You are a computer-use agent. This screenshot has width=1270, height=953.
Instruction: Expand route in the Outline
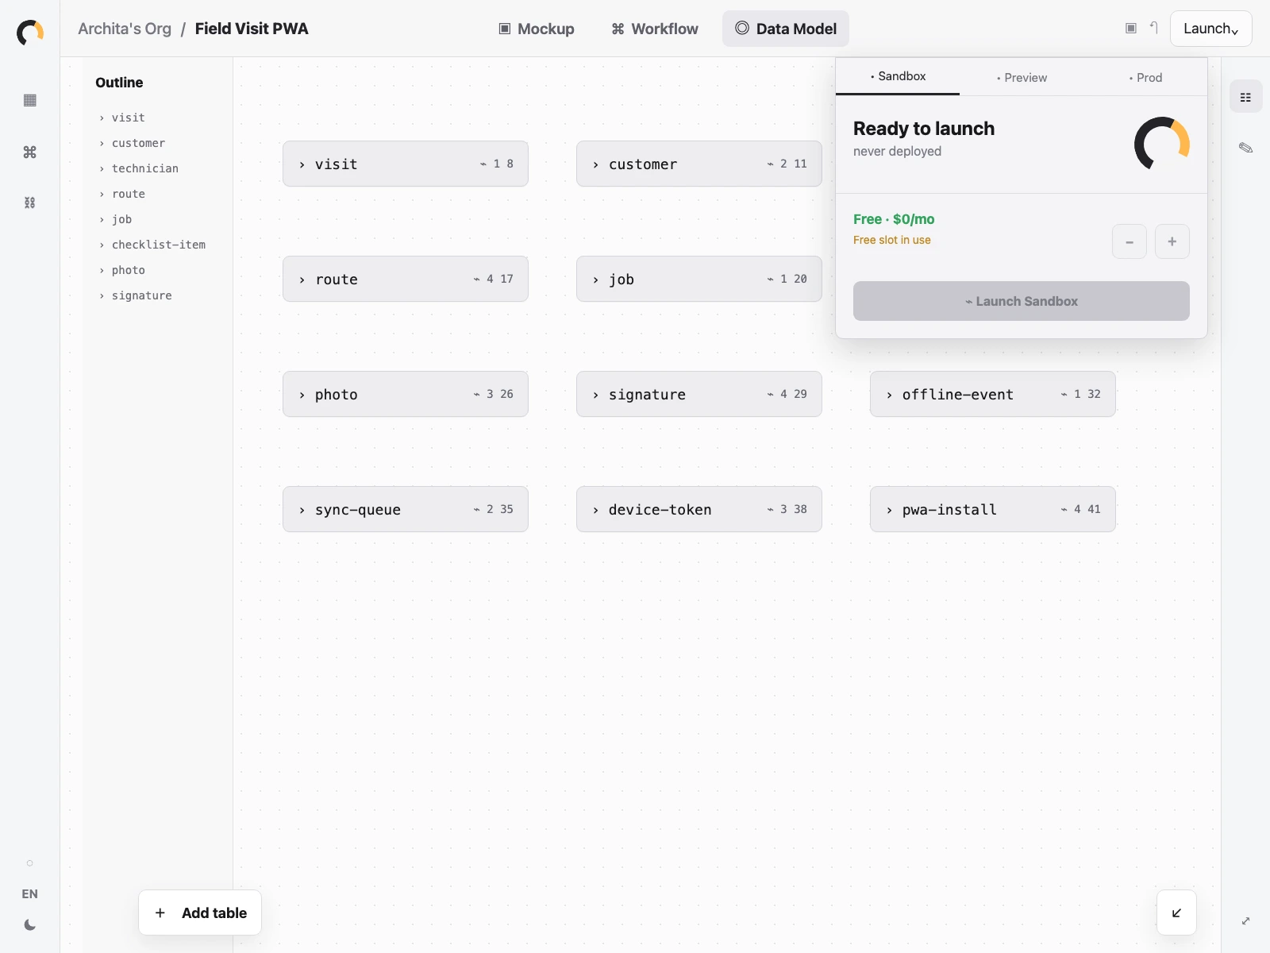[102, 194]
